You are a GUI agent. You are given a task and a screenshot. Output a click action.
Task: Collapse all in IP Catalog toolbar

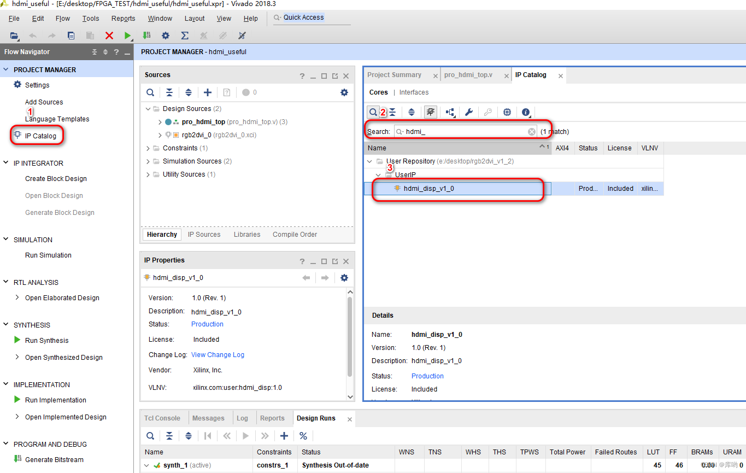pos(392,112)
